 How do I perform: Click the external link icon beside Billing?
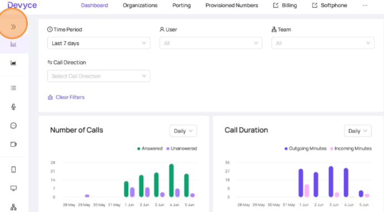(276, 6)
